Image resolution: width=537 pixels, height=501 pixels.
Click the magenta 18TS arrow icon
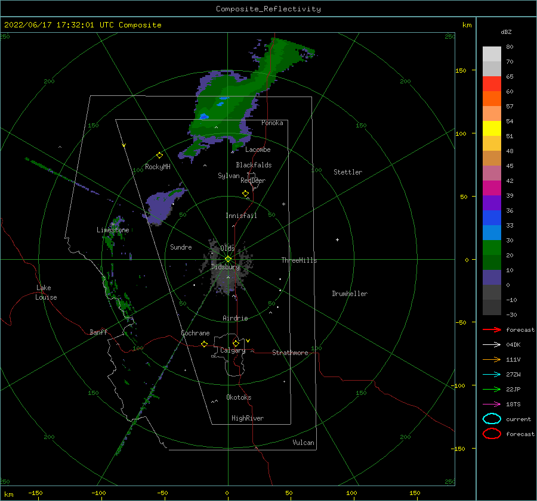tap(492, 404)
